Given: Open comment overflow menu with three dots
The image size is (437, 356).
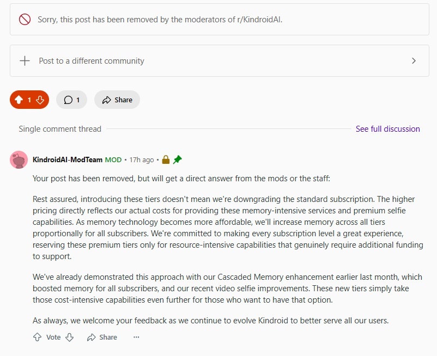Looking at the screenshot, I should click(136, 337).
